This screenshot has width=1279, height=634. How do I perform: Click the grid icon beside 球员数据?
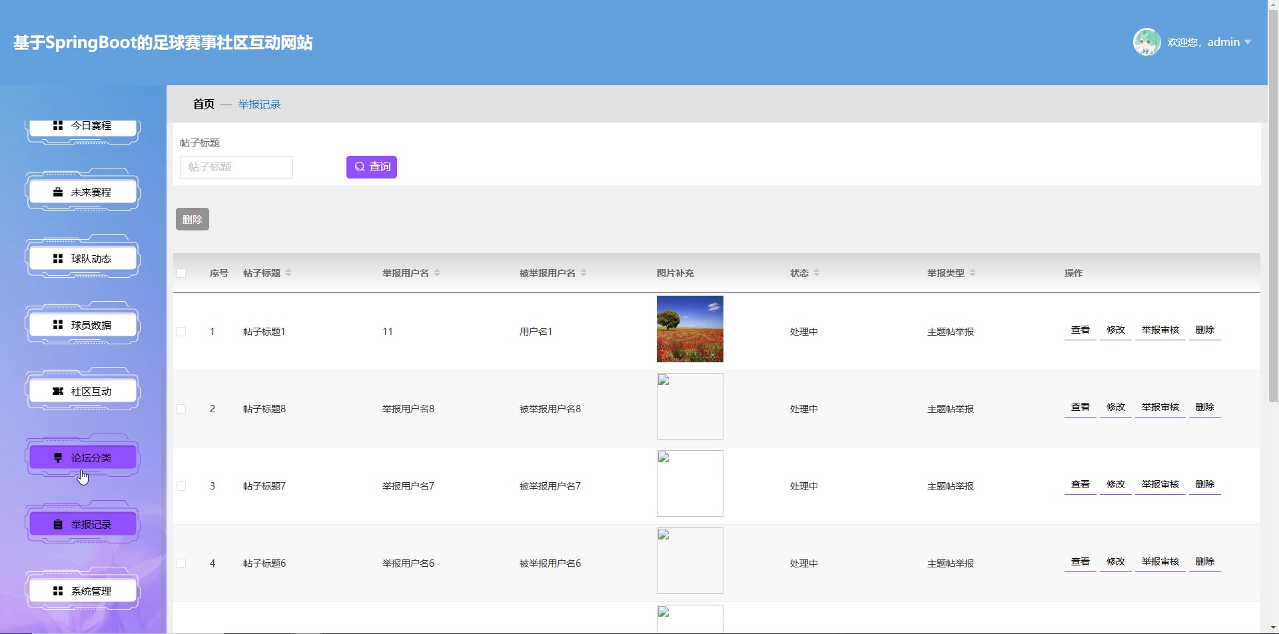(58, 325)
